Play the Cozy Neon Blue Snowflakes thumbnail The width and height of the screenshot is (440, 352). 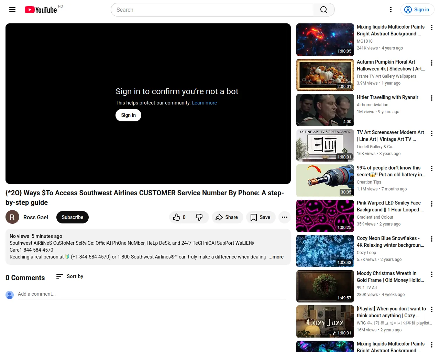(325, 251)
